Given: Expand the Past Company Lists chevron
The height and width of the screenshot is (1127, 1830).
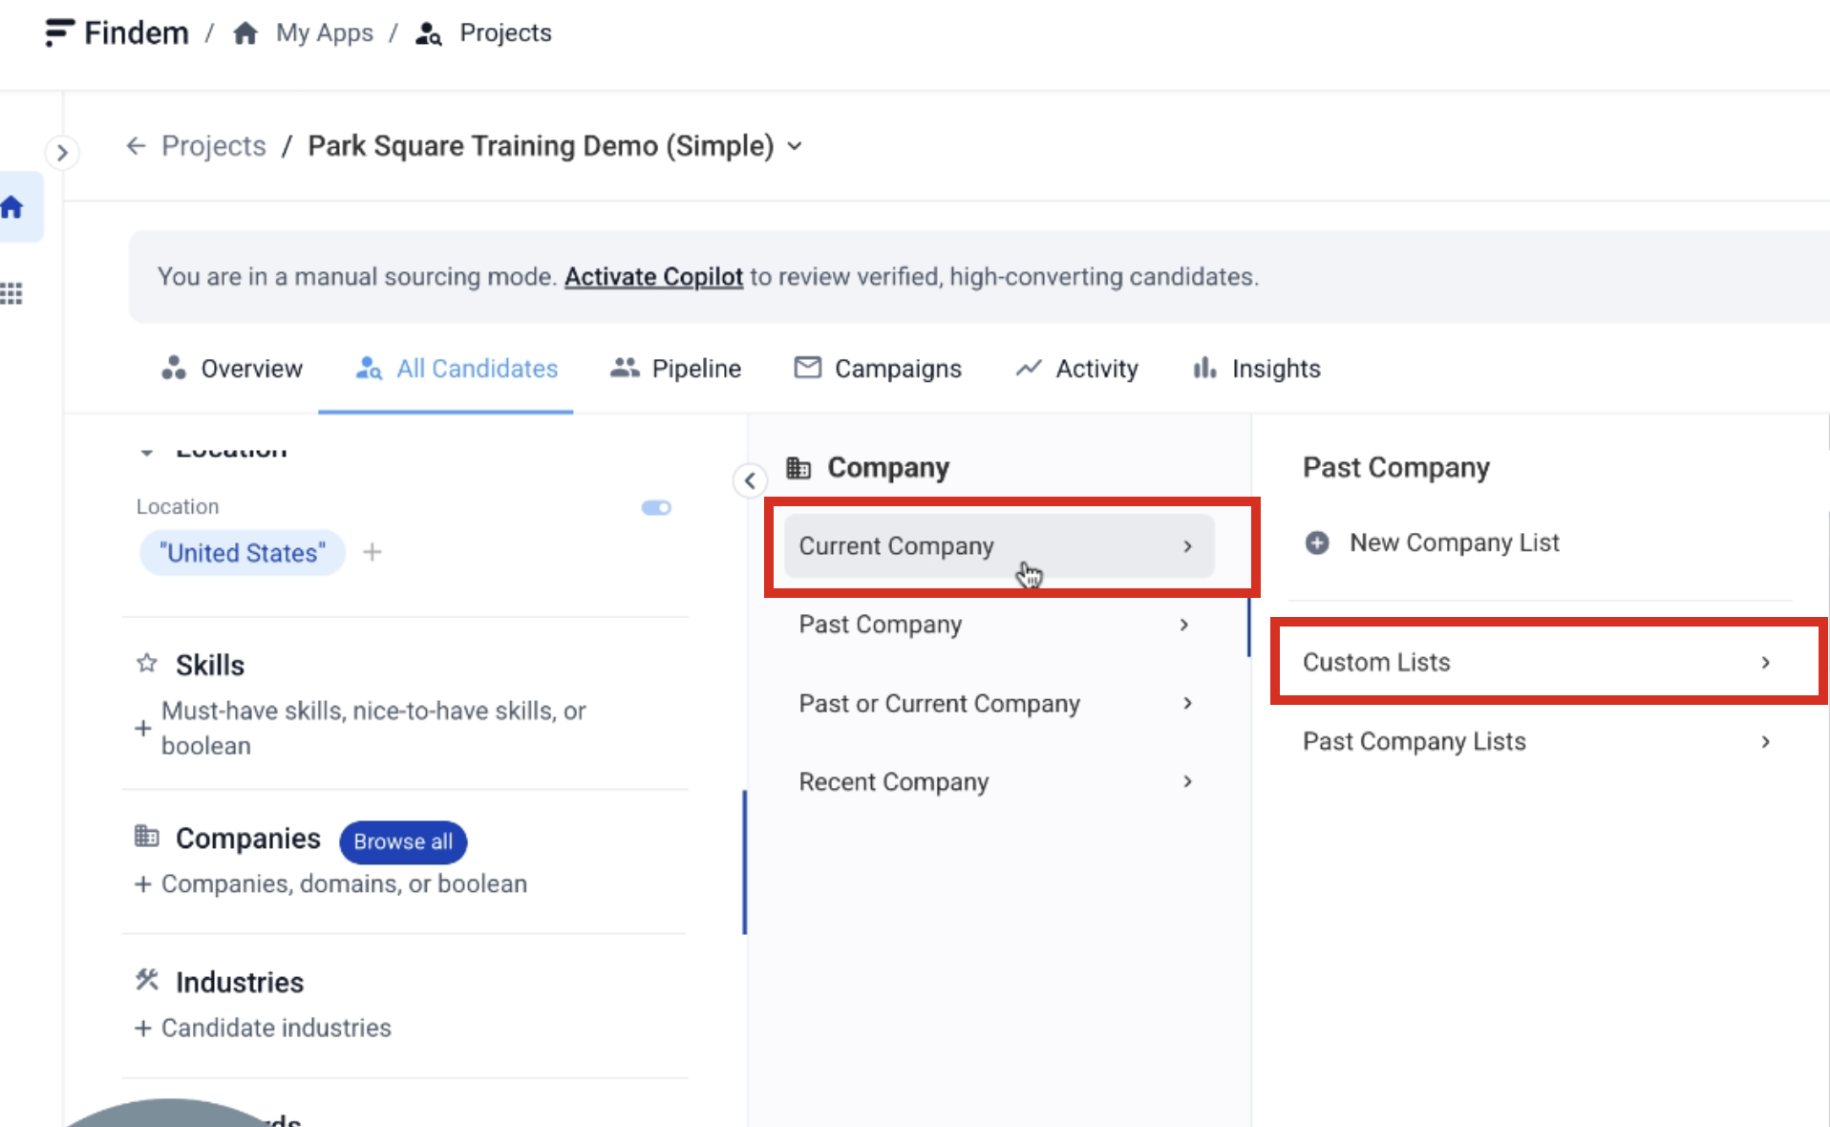Looking at the screenshot, I should pos(1765,741).
